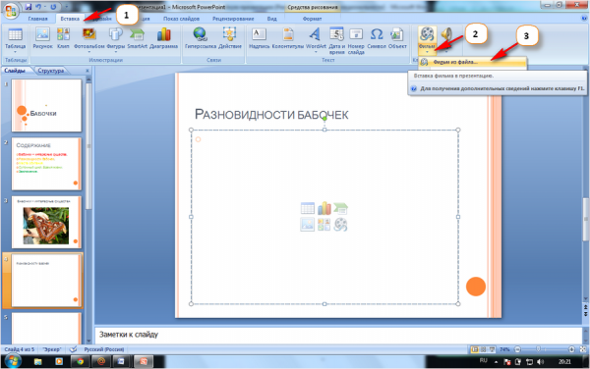590x369 pixels.
Task: Select the Слайды pane tab
Action: [15, 71]
